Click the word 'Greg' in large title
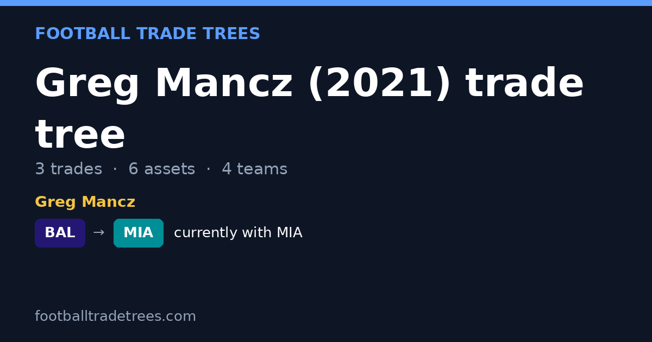Screen dimensions: 652x342 pyautogui.click(x=87, y=84)
